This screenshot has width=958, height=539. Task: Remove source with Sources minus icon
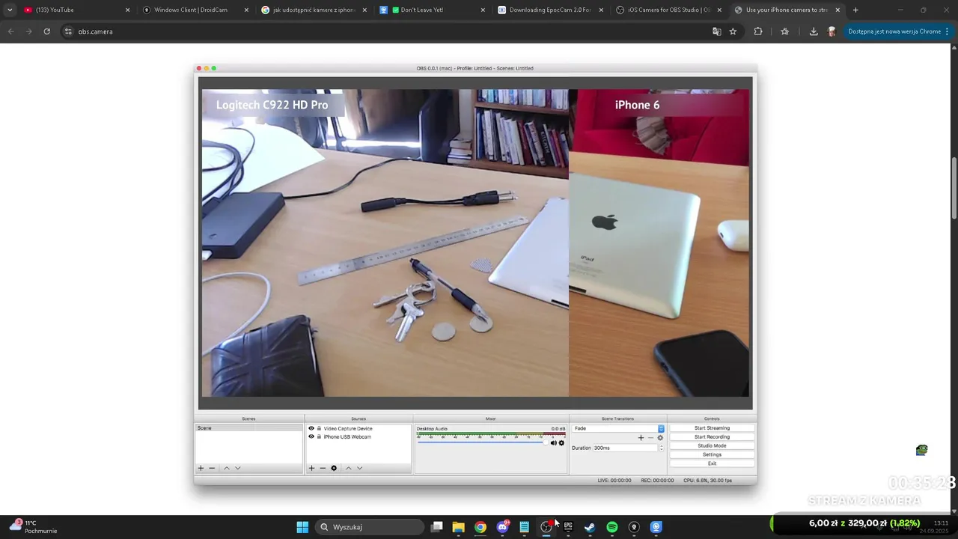323,468
